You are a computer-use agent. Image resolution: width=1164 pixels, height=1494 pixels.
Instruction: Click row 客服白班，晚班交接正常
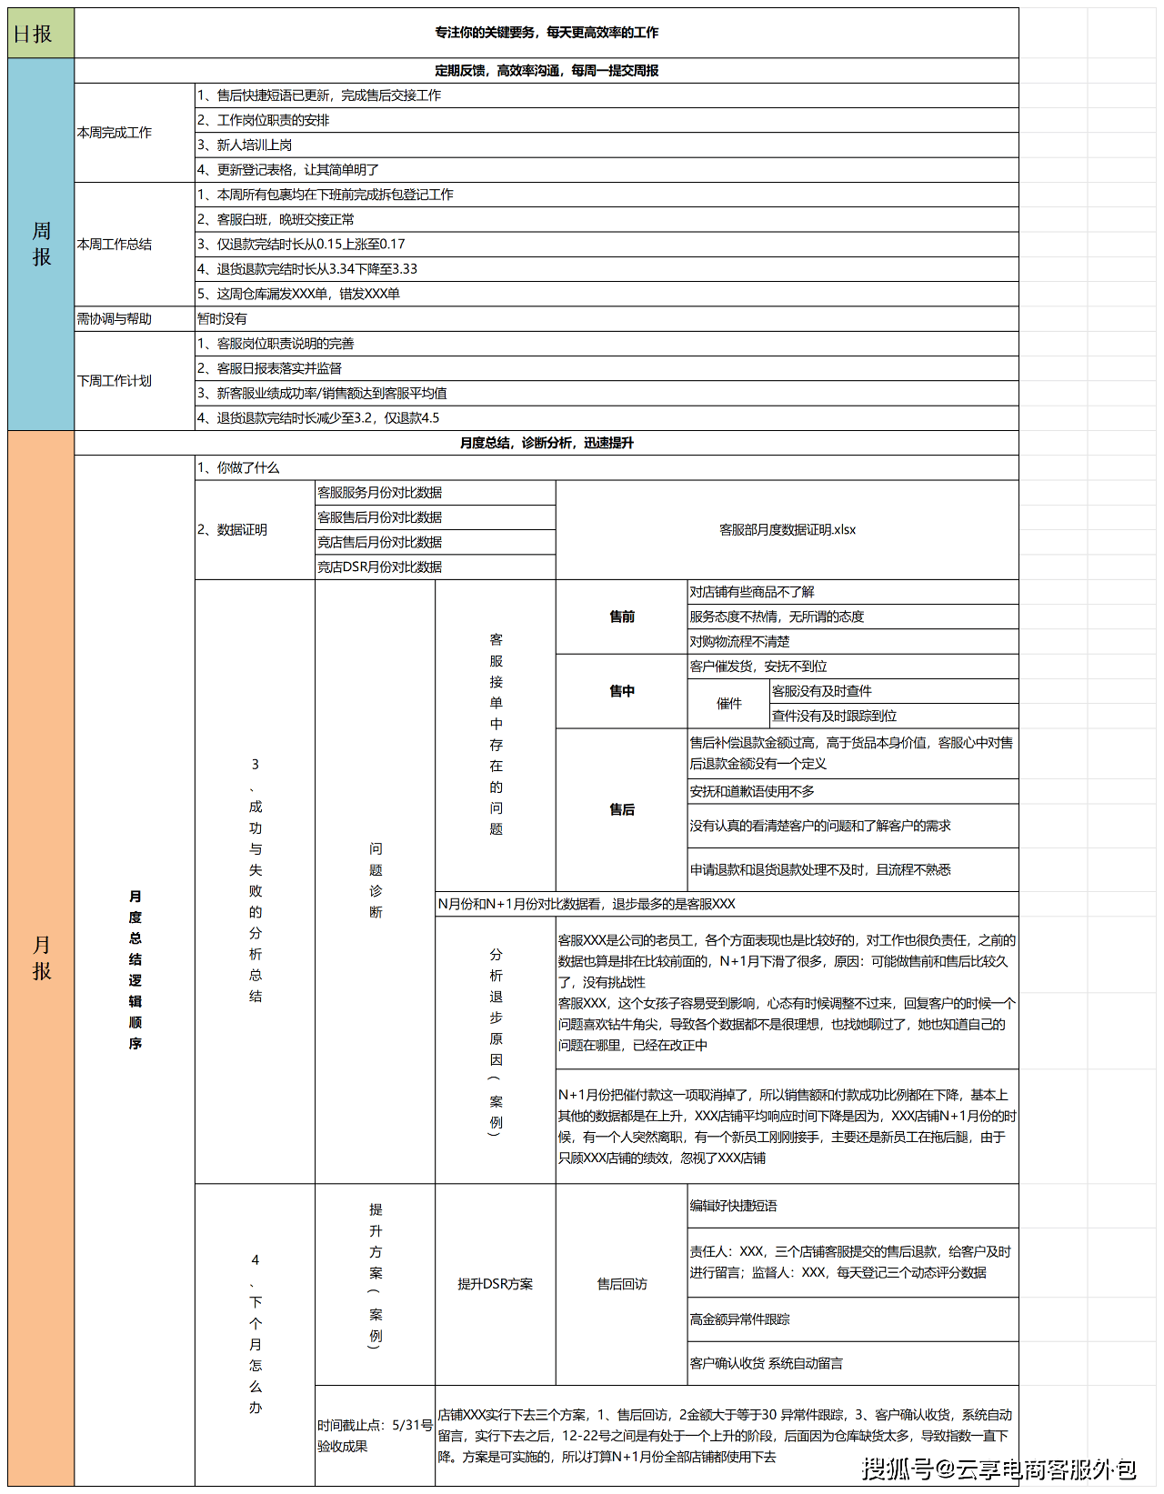click(x=607, y=219)
